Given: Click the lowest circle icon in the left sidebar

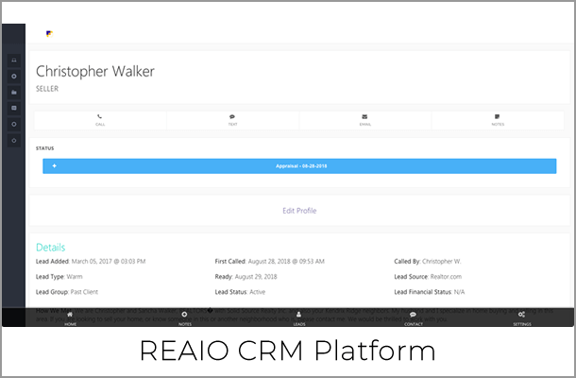Looking at the screenshot, I should (x=14, y=141).
